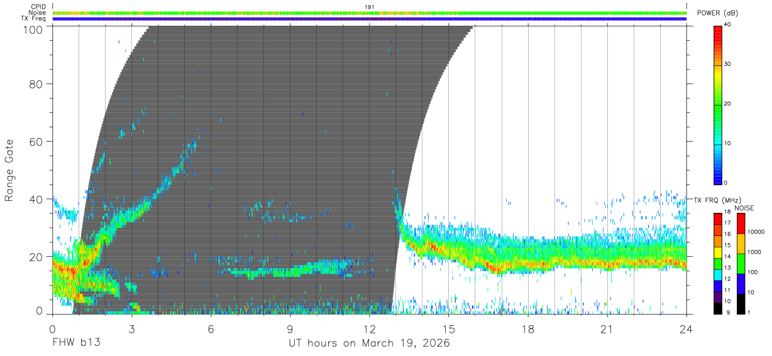
Task: Click the 60 tick on range gate axis
Action: click(36, 141)
